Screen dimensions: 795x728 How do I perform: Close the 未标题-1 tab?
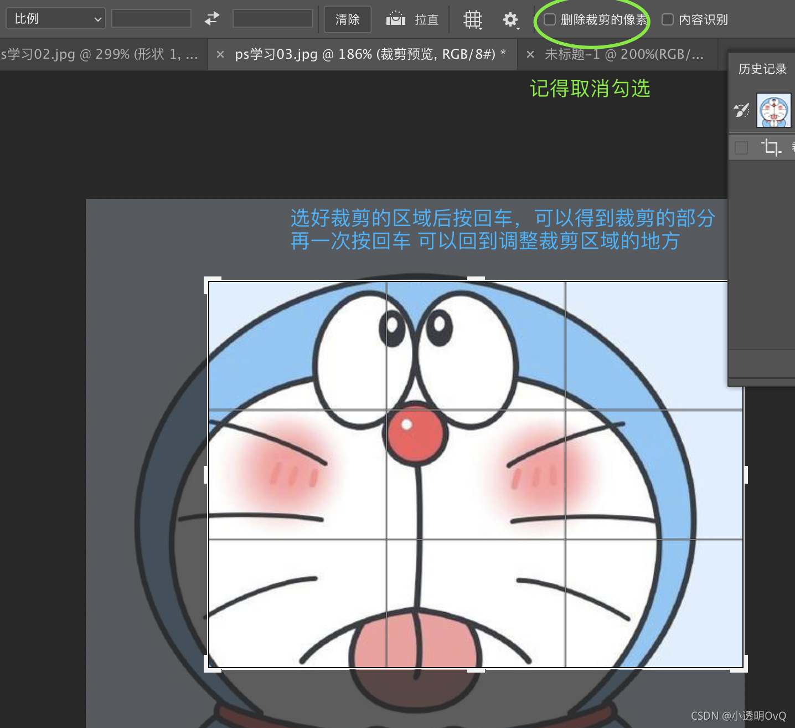click(530, 54)
